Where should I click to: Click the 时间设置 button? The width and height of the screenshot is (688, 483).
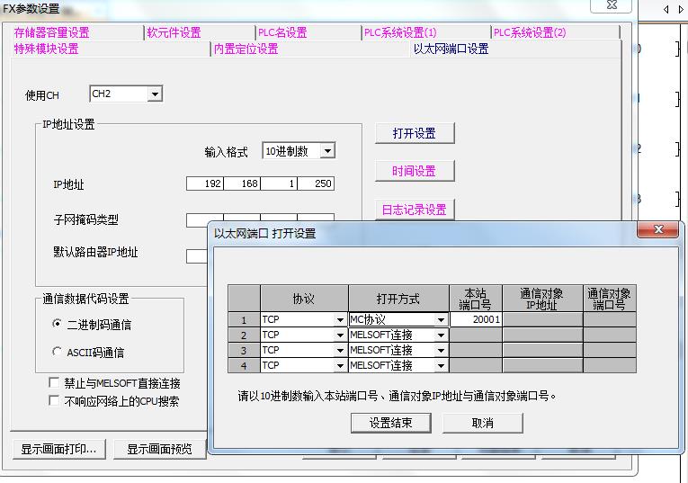(414, 171)
